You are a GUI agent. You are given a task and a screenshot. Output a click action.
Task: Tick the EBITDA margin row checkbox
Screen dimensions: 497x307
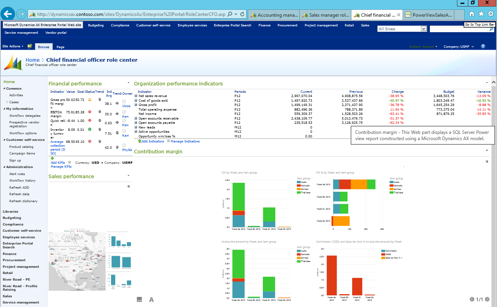[124, 111]
